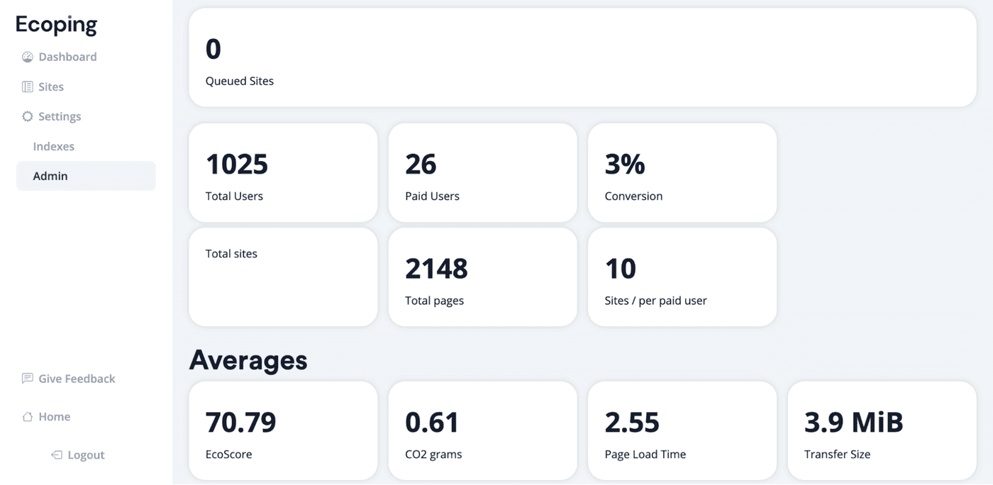The height and width of the screenshot is (485, 993).
Task: Click the Total pages card showing 2148
Action: pos(482,277)
